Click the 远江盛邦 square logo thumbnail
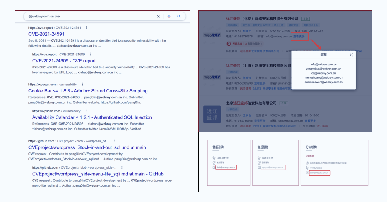387x202 pixels. pyautogui.click(x=212, y=114)
